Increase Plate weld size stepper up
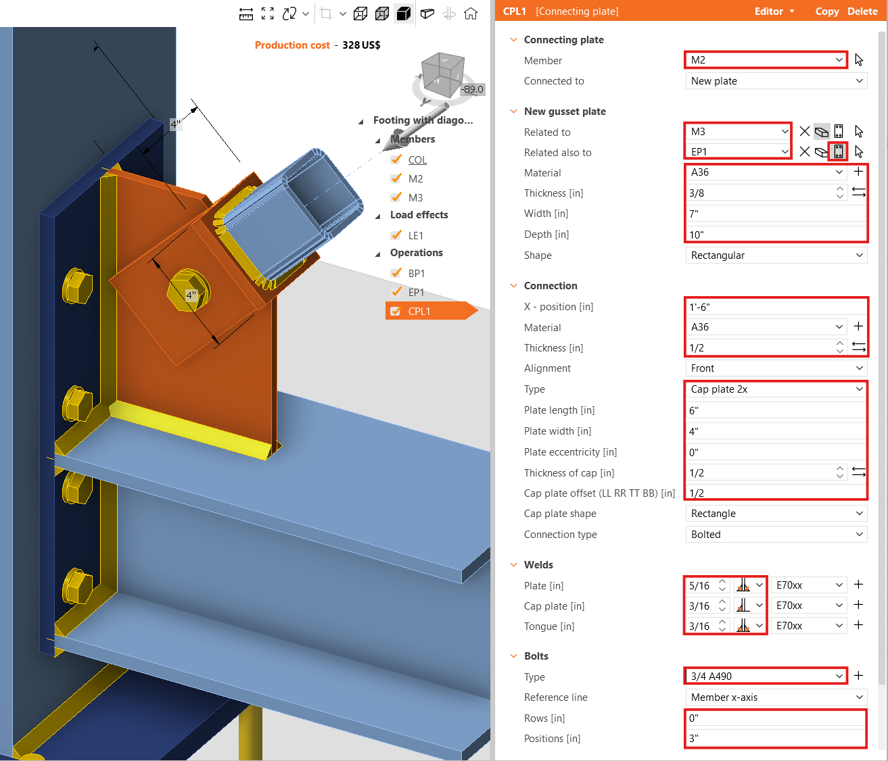 coord(722,581)
